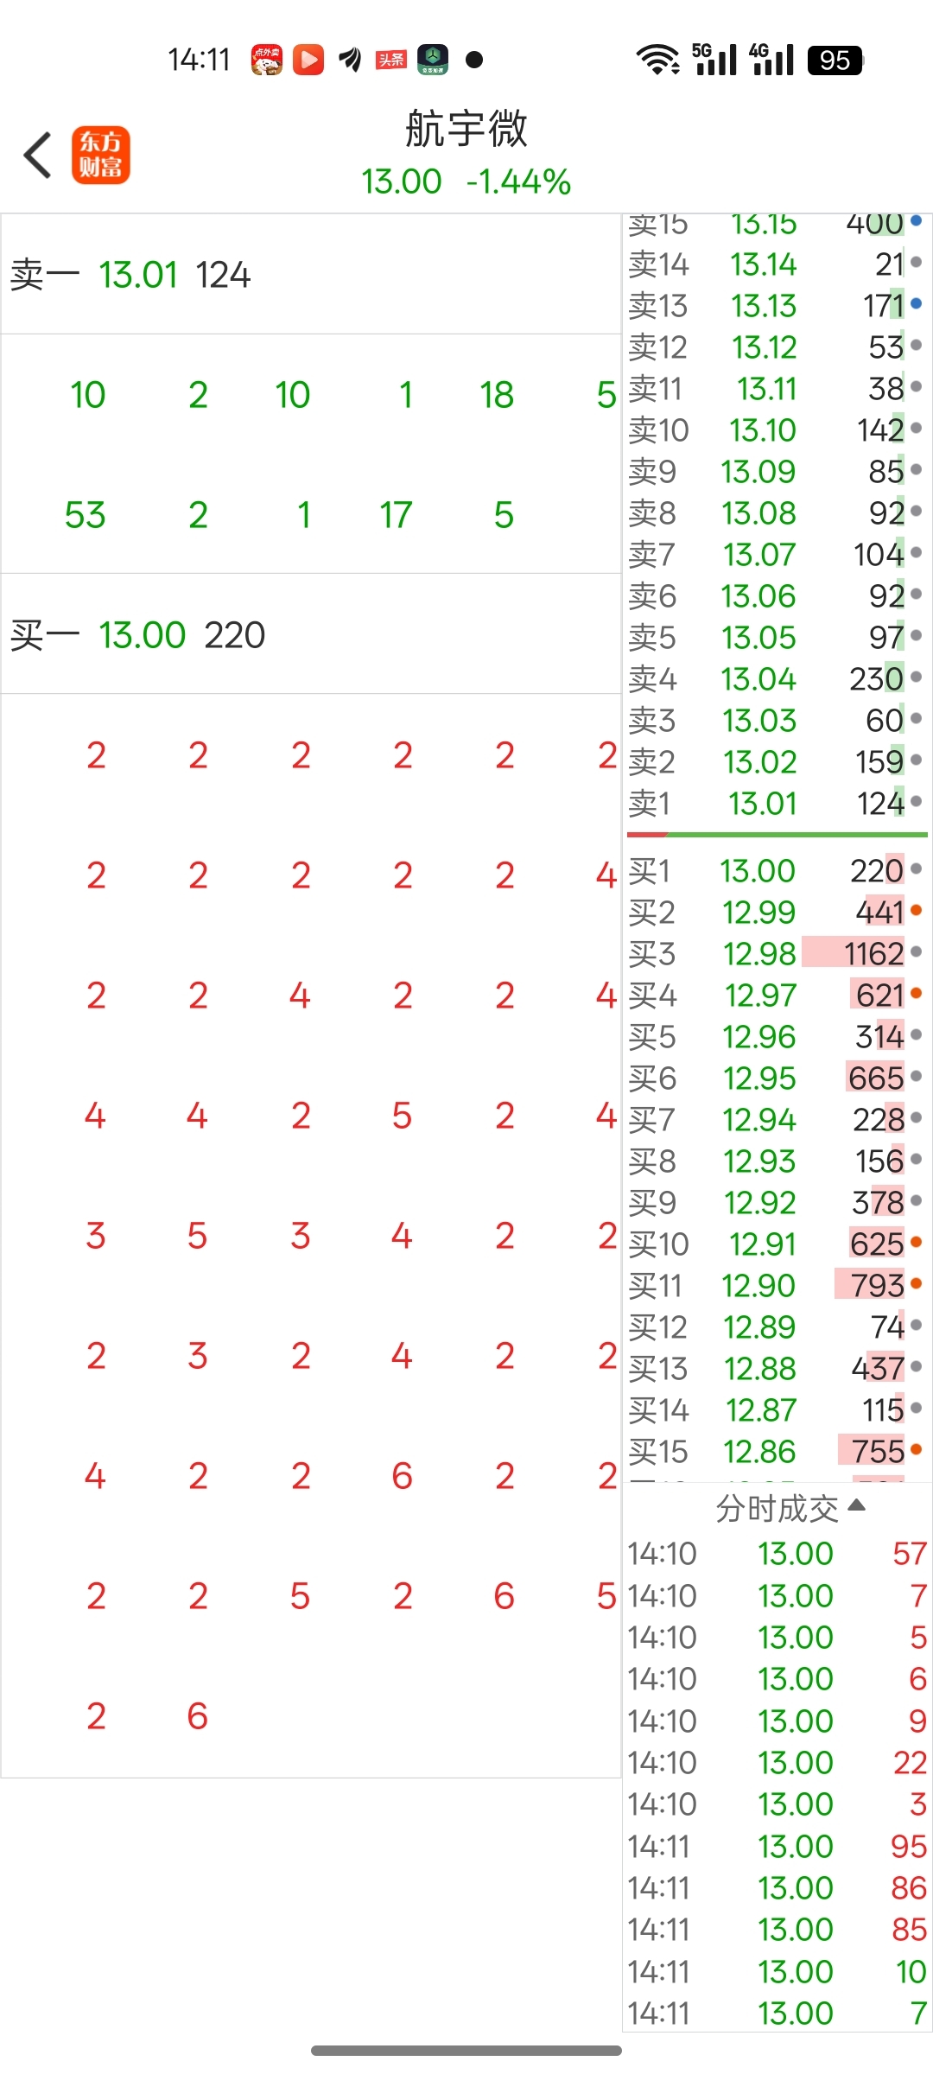Select the 卖一 13.01 header row
Viewport: 933px width, 2074px height.
311,275
